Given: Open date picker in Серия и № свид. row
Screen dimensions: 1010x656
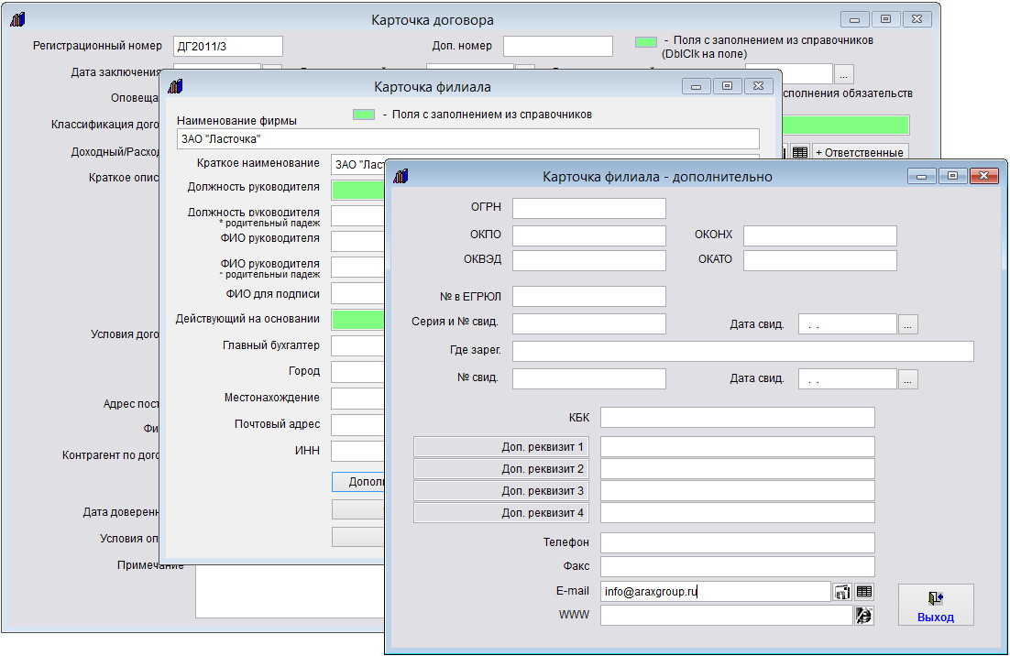Looking at the screenshot, I should pyautogui.click(x=907, y=324).
